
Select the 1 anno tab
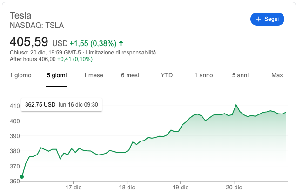pos(203,75)
